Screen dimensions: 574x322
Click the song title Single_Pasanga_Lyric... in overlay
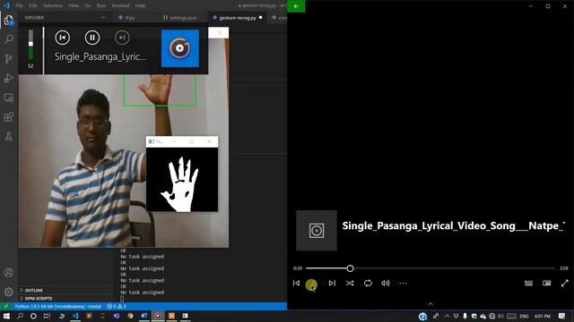(x=100, y=56)
